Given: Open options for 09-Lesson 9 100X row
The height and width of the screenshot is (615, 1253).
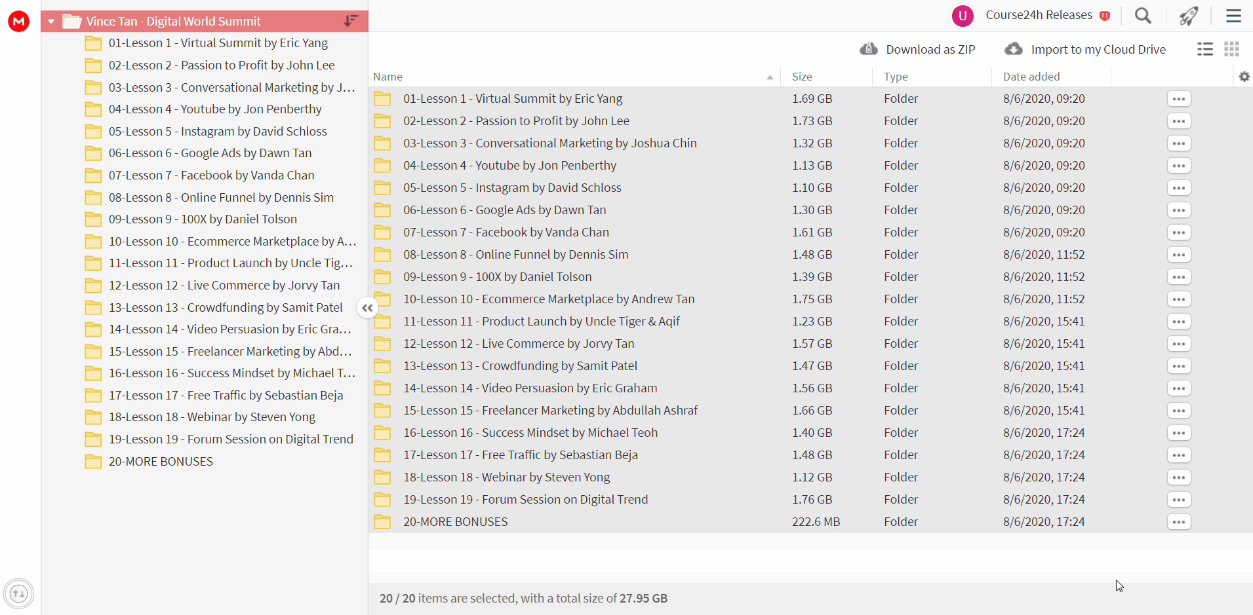Looking at the screenshot, I should pyautogui.click(x=1179, y=277).
